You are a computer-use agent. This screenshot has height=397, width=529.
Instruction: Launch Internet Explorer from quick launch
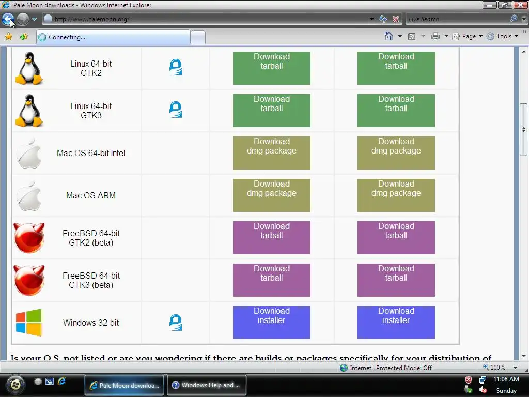[x=62, y=381]
